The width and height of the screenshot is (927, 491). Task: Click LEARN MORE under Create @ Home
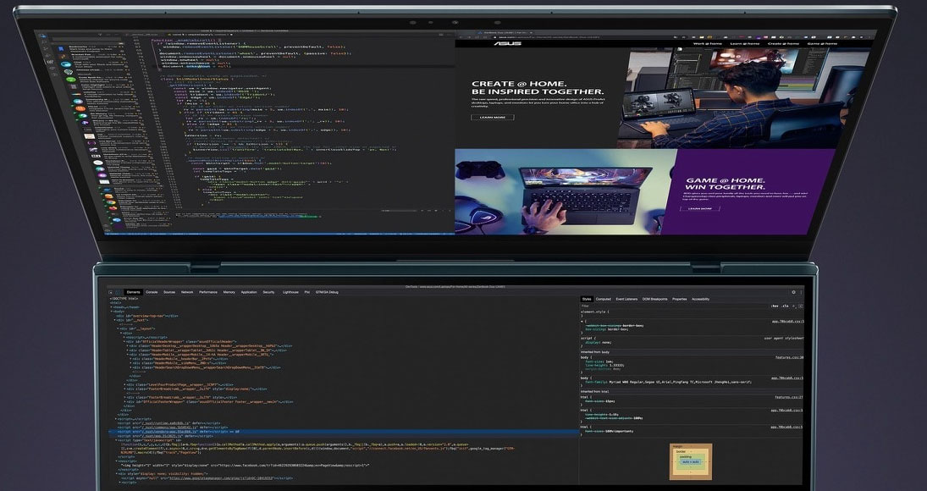pyautogui.click(x=492, y=117)
